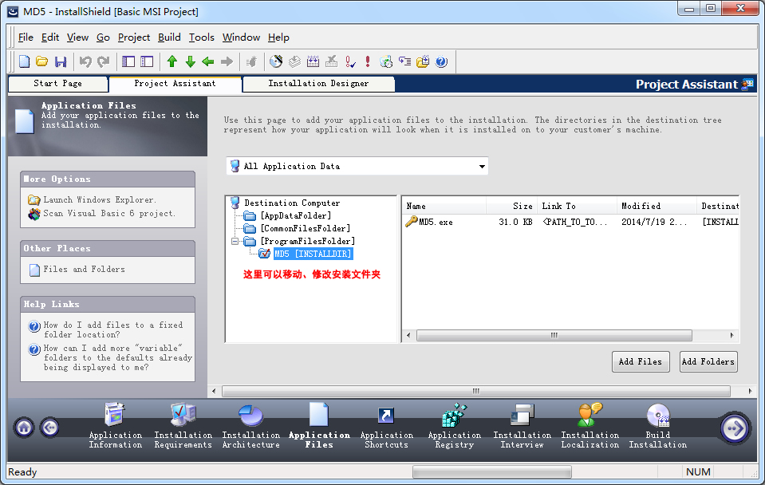The height and width of the screenshot is (485, 765).
Task: Click the green up arrow toolbar icon
Action: [x=172, y=61]
